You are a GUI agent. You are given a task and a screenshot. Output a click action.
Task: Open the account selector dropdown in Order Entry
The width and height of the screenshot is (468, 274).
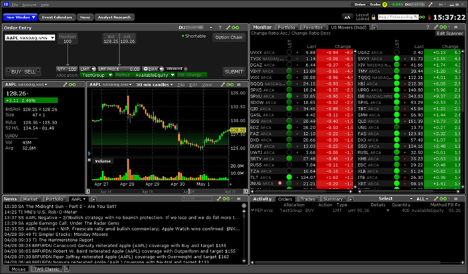coord(211,27)
